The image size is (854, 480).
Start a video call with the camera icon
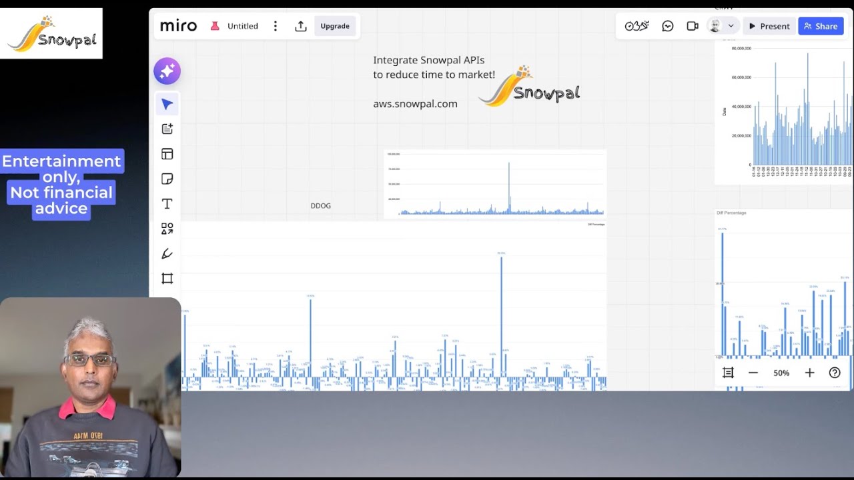click(693, 26)
